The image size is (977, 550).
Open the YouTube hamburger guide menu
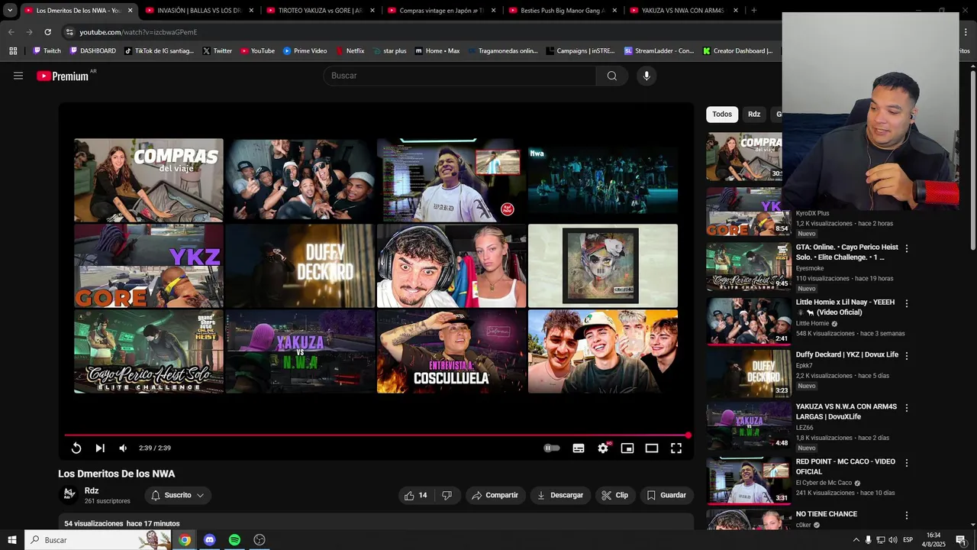pyautogui.click(x=18, y=76)
